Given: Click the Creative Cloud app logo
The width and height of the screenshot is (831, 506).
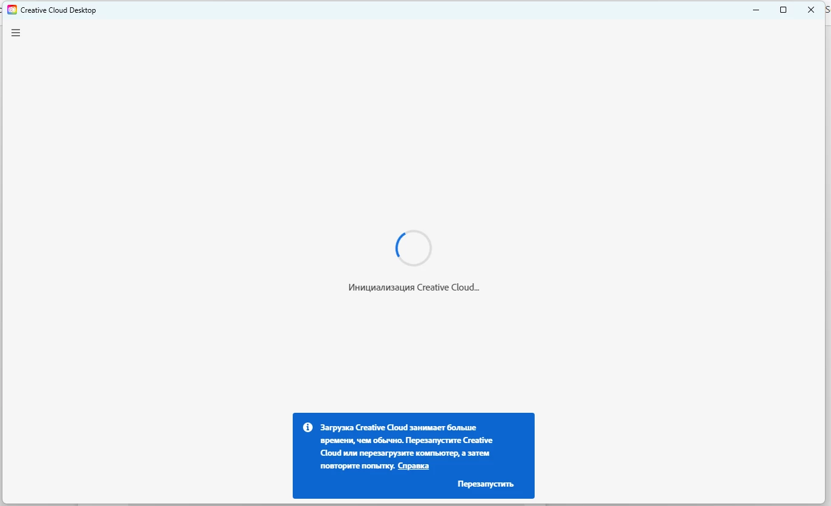Looking at the screenshot, I should pyautogui.click(x=12, y=10).
